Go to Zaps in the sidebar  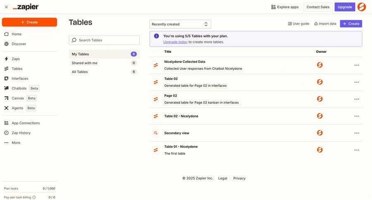click(x=16, y=59)
